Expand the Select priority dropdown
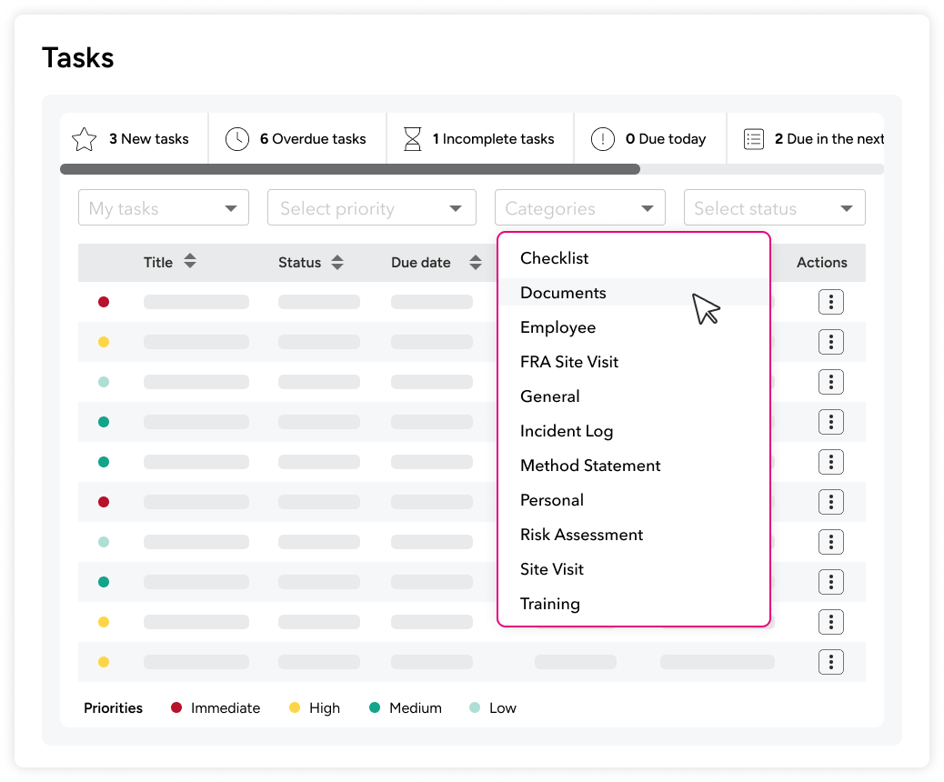944x782 pixels. [372, 207]
